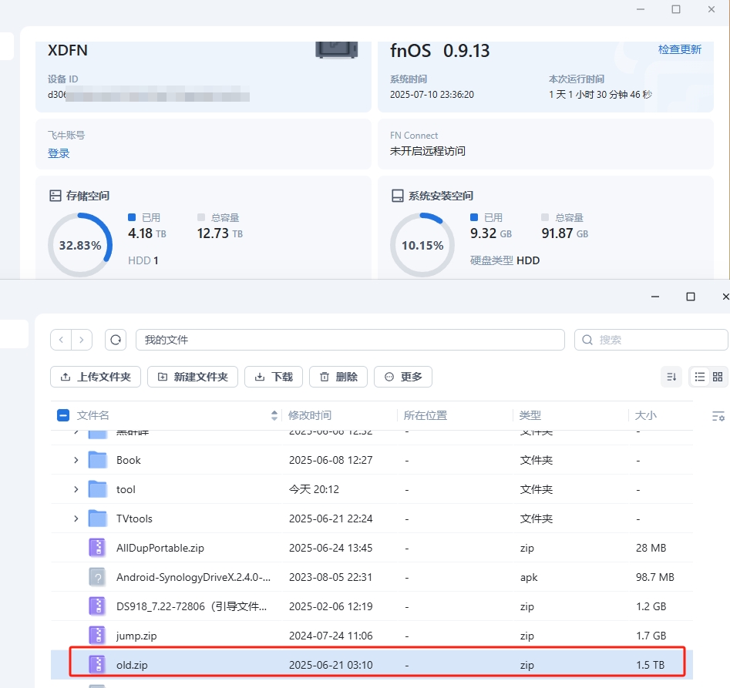Refresh the My Files listing
Image resolution: width=730 pixels, height=688 pixels.
click(x=116, y=340)
